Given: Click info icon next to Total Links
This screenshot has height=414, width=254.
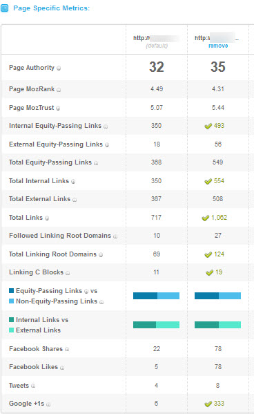Looking at the screenshot, I should pyautogui.click(x=47, y=218).
